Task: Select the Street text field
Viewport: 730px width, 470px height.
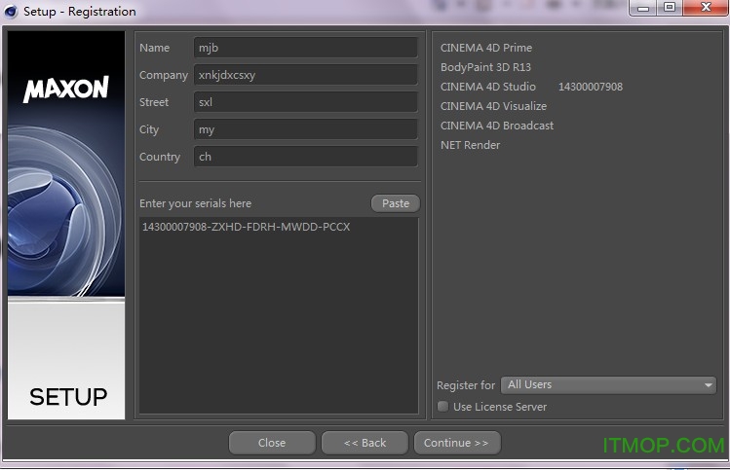Action: click(x=305, y=102)
